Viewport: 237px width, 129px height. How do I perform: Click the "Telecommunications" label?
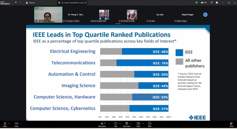tap(73, 63)
